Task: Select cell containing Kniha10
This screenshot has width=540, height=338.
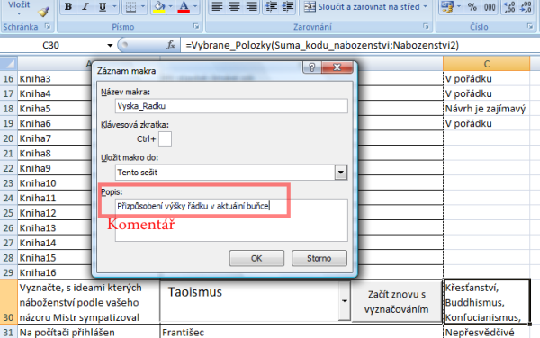Action: pyautogui.click(x=55, y=182)
